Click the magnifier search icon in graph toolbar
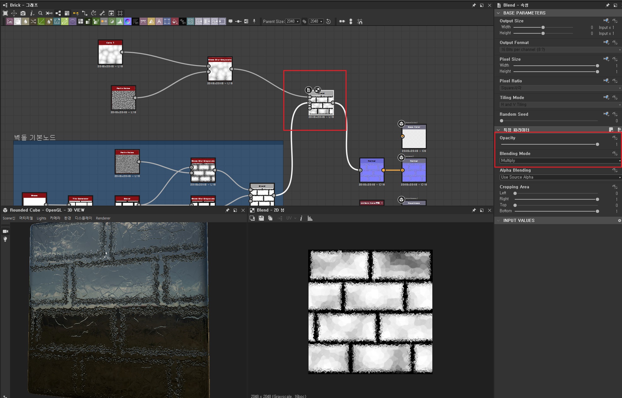622x398 pixels. click(40, 13)
